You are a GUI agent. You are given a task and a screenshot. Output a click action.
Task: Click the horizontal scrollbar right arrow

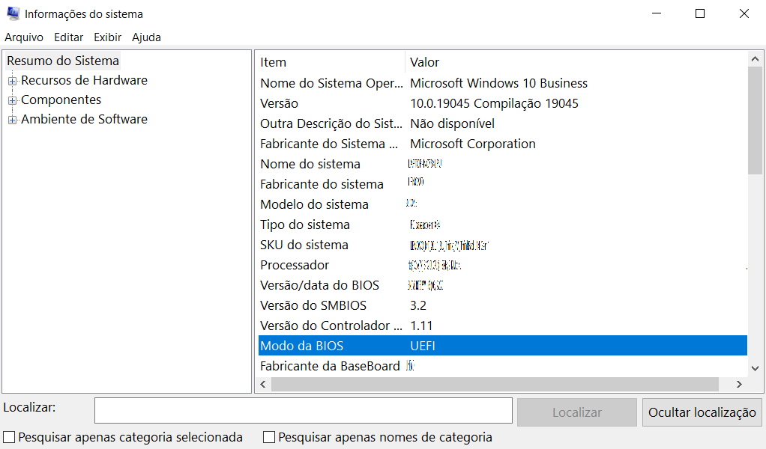(738, 384)
